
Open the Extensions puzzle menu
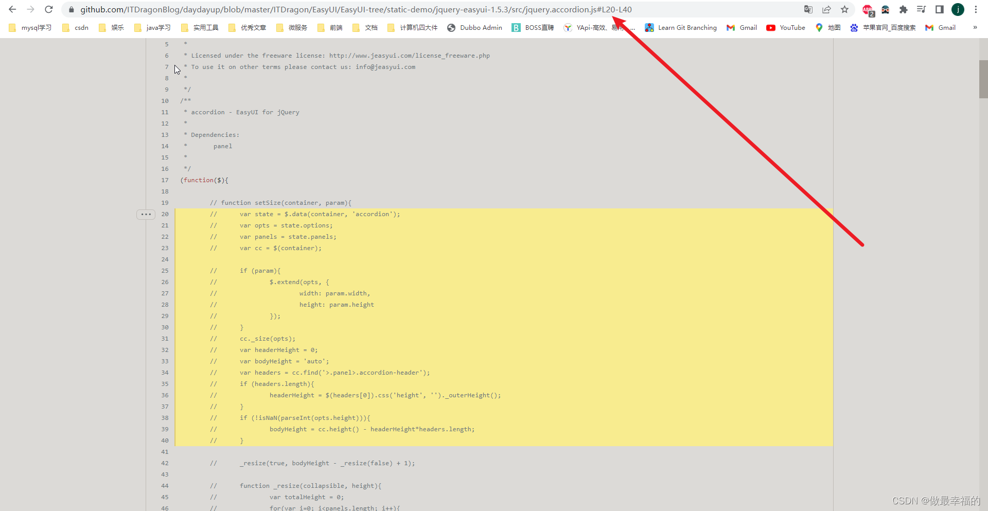point(903,9)
